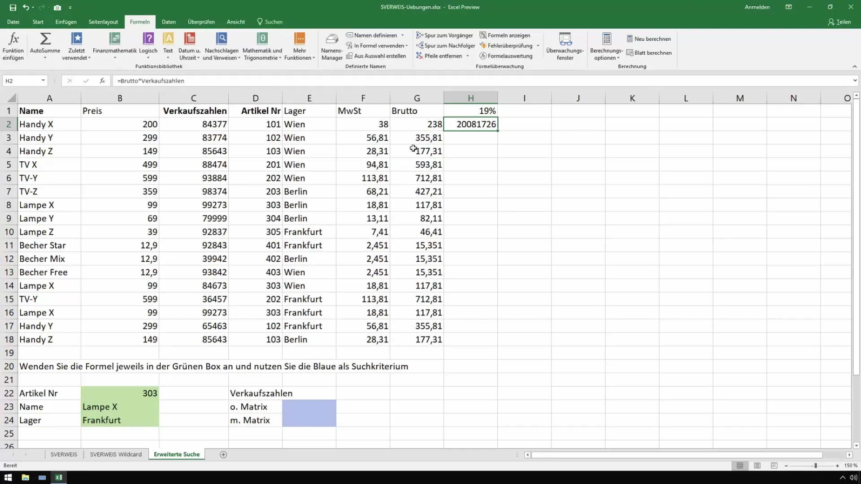Zoom out with minus button
Screen dimensions: 861x484
coord(787,466)
